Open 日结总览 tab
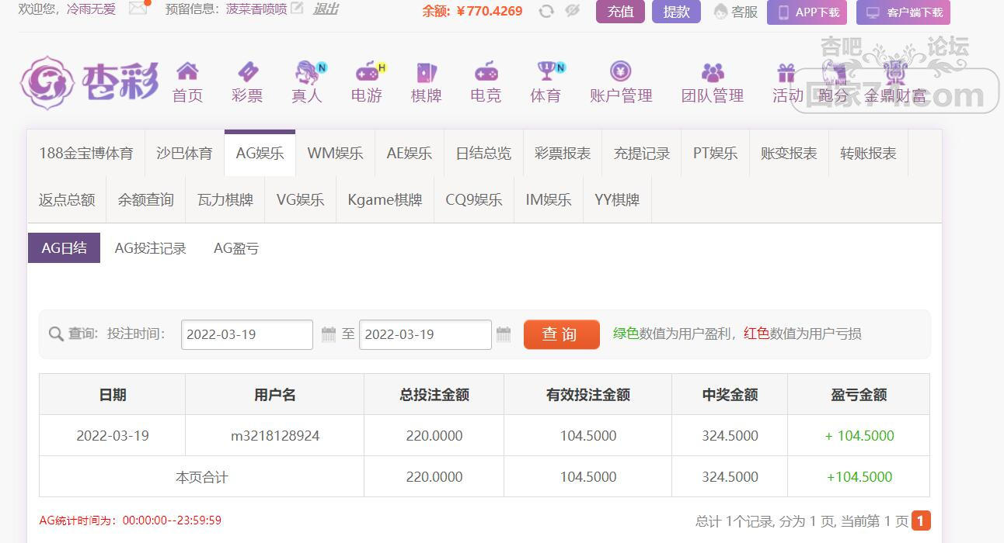This screenshot has width=1004, height=543. [483, 154]
